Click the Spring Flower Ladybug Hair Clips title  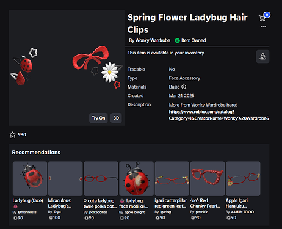click(187, 23)
